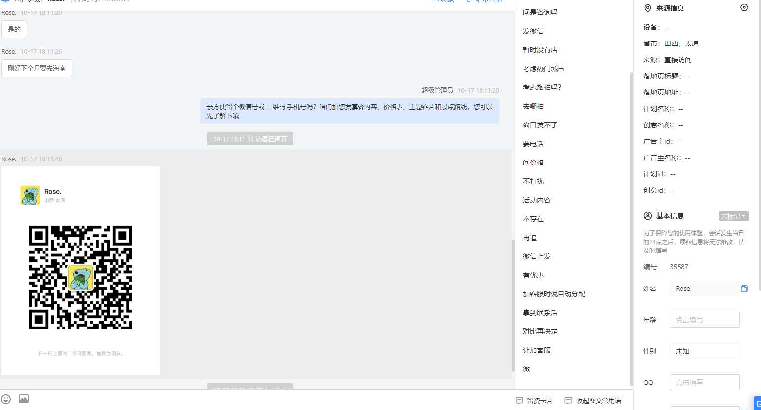Select quick phrase 暂时没有店
The height and width of the screenshot is (410, 761).
[x=540, y=50]
